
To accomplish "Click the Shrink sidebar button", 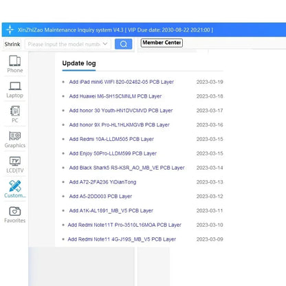I will tap(12, 44).
